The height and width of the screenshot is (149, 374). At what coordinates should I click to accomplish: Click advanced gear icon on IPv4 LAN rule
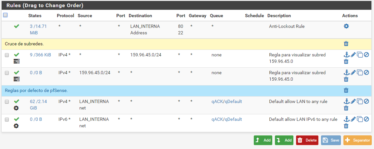(16, 108)
